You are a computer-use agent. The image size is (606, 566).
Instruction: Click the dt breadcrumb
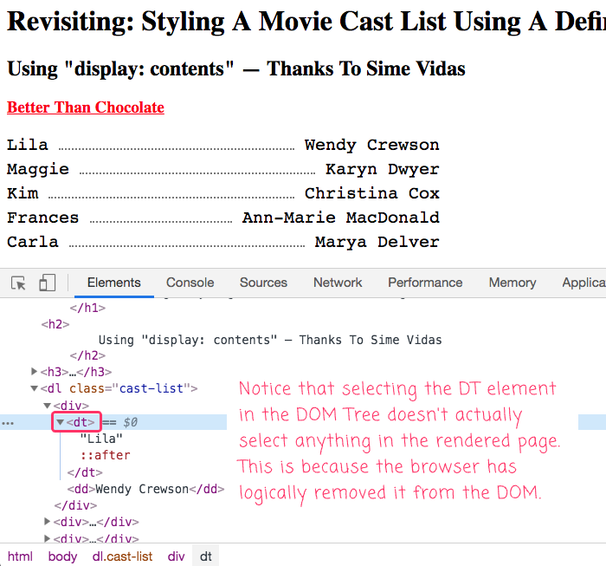[x=206, y=556]
